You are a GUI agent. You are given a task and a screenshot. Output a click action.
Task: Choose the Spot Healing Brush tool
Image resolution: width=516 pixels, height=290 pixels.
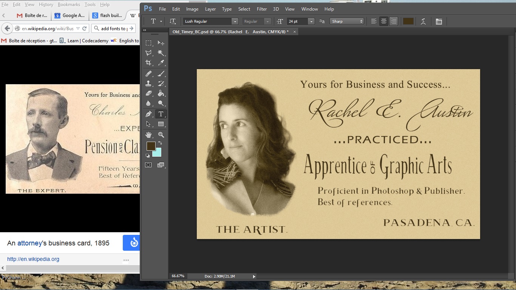click(148, 73)
